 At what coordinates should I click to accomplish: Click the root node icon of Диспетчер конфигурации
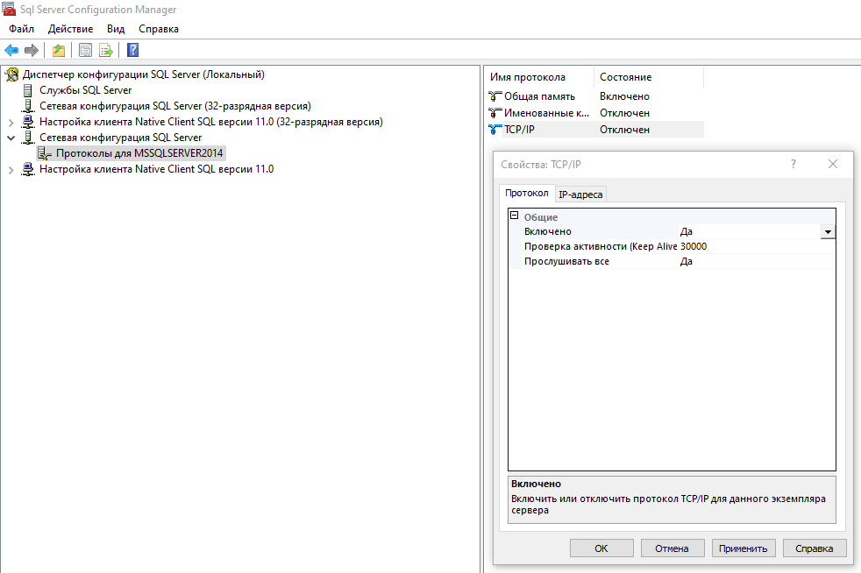pyautogui.click(x=12, y=74)
